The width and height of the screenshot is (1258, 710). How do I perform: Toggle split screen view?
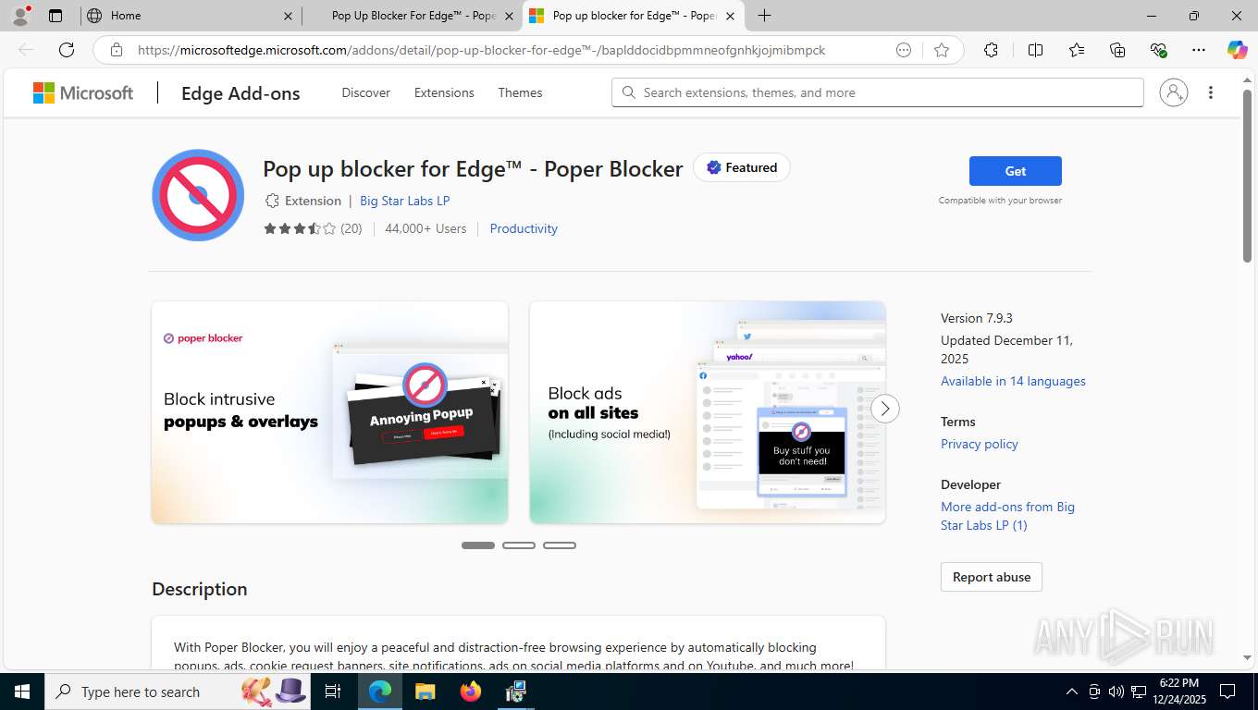tap(1035, 50)
